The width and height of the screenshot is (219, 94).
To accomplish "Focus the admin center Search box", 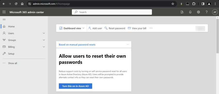I will [112, 12].
